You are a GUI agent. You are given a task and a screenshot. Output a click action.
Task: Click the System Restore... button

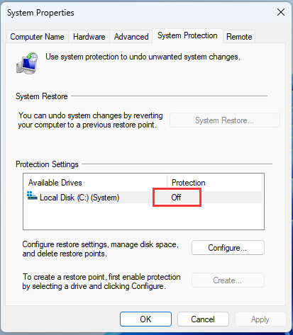click(225, 120)
